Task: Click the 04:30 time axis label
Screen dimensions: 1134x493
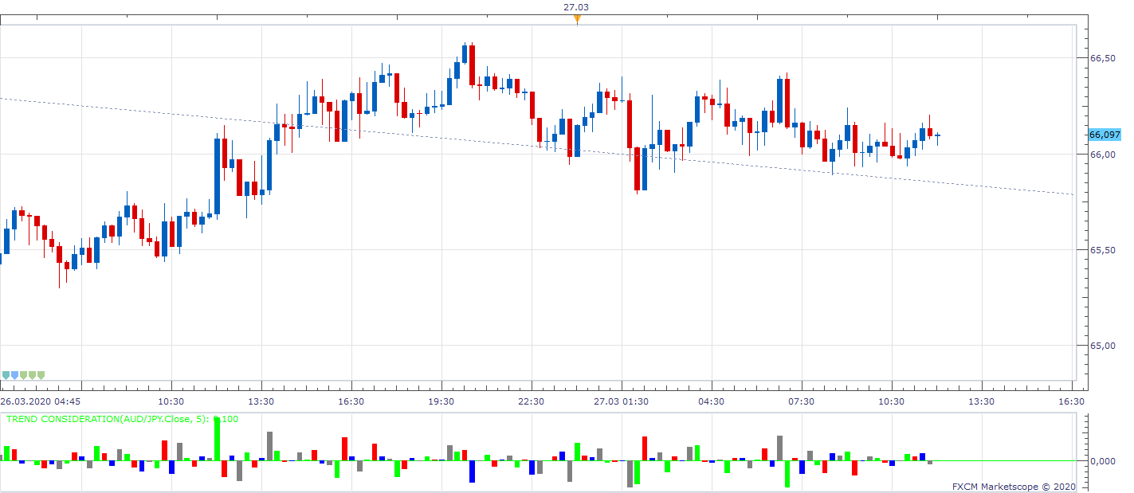Action: coord(712,401)
